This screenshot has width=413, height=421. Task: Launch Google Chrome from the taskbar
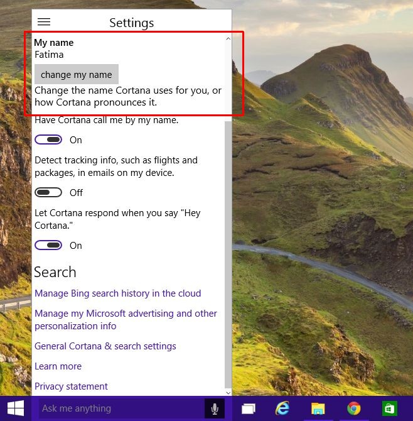pos(354,408)
